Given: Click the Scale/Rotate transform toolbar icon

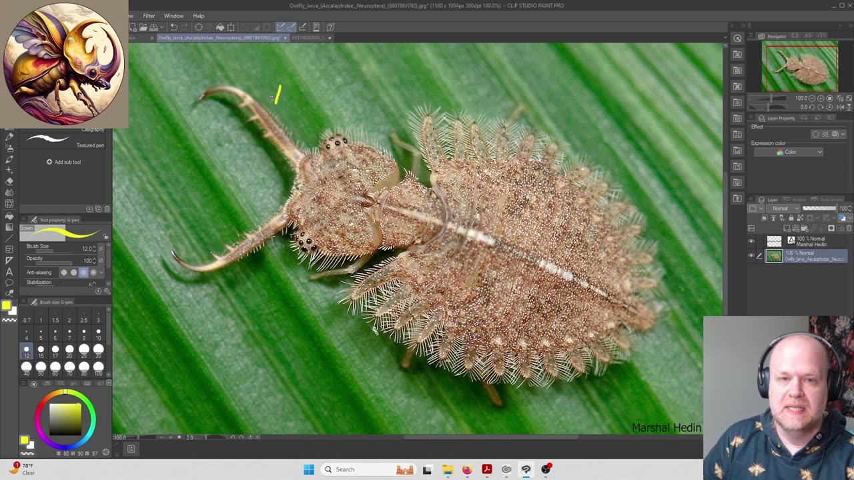Looking at the screenshot, I should point(231,27).
